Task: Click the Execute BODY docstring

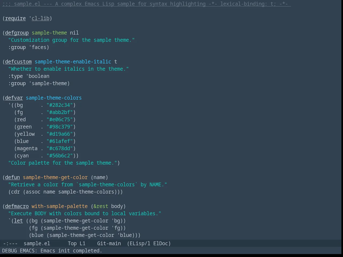Action: (85, 213)
